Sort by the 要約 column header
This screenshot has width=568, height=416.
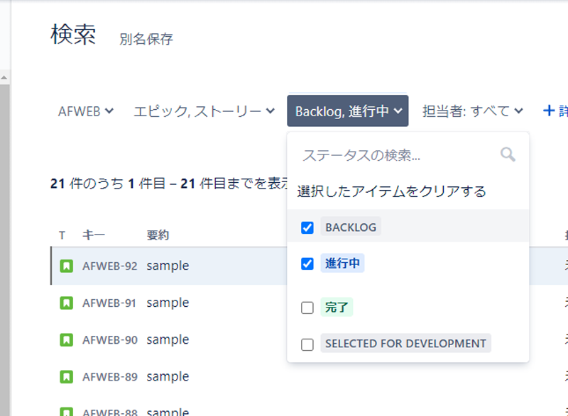click(158, 235)
